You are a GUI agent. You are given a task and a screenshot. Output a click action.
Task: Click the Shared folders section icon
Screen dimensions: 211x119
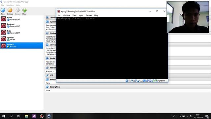pyautogui.click(x=47, y=79)
